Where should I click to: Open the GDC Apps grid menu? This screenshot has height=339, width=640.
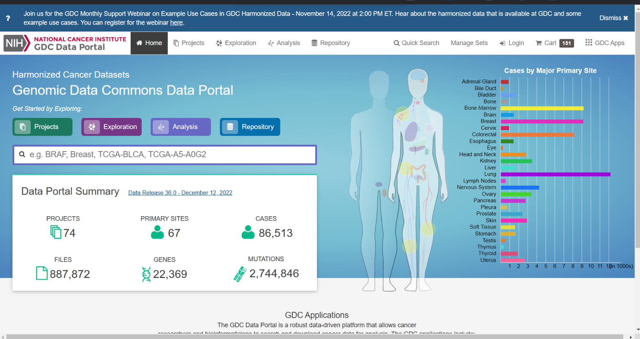(605, 43)
